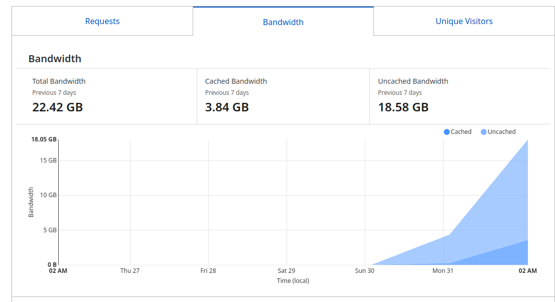Click the Uncached legend color dot
This screenshot has width=555, height=302.
point(484,132)
